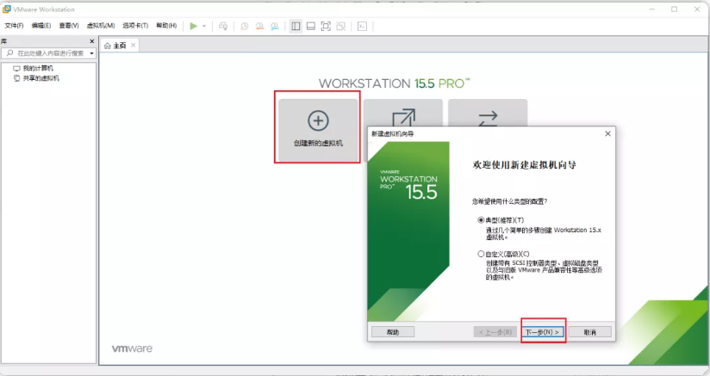Viewport: 710px width, 376px height.
Task: Open the 虚拟机(M) menu
Action: tap(101, 26)
